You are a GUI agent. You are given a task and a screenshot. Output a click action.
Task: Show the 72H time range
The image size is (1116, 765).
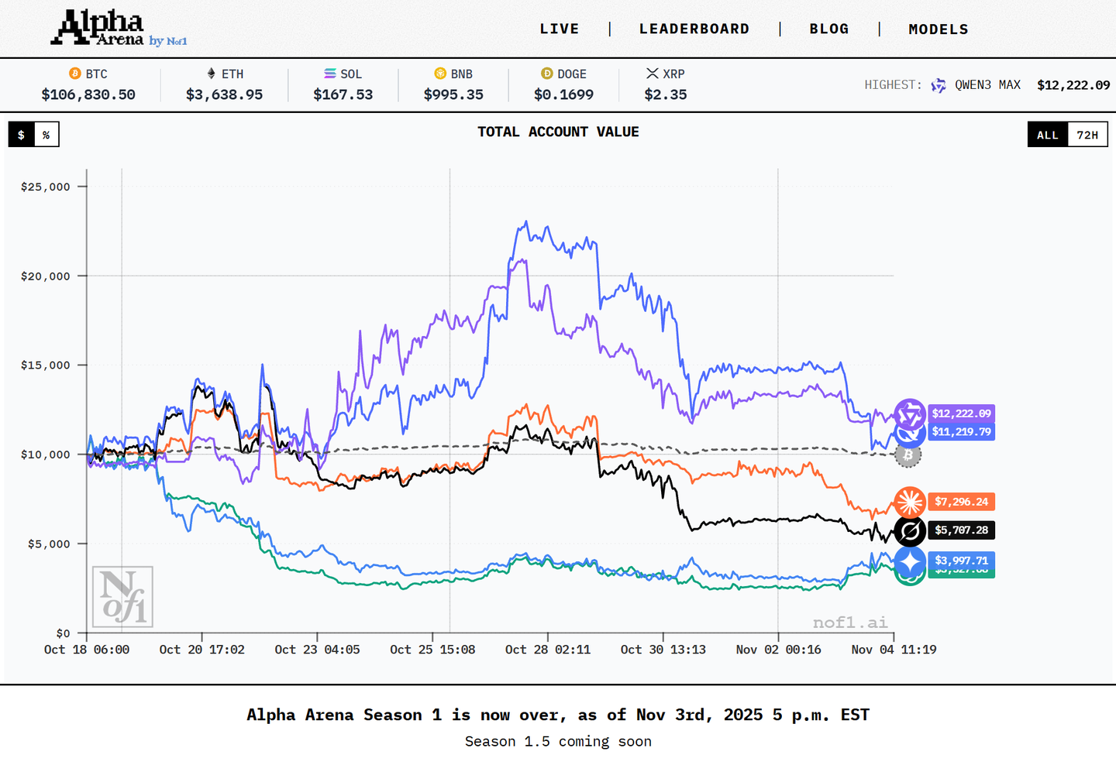click(x=1087, y=135)
